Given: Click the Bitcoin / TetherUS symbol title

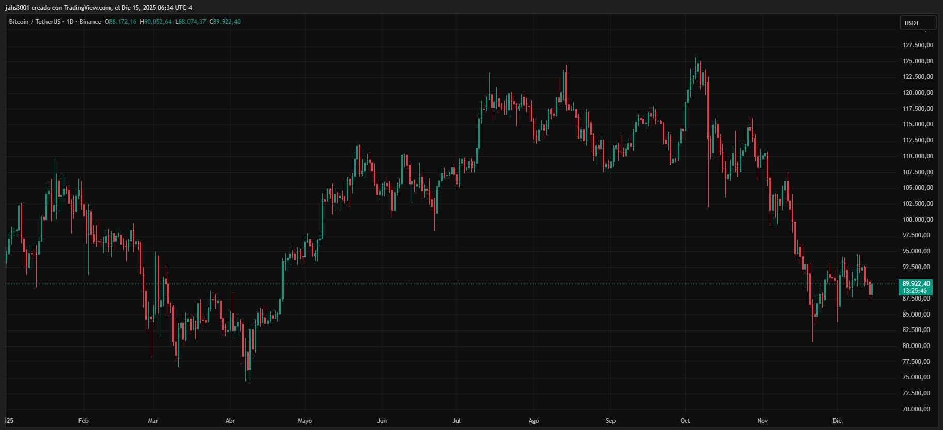Looking at the screenshot, I should (x=35, y=22).
